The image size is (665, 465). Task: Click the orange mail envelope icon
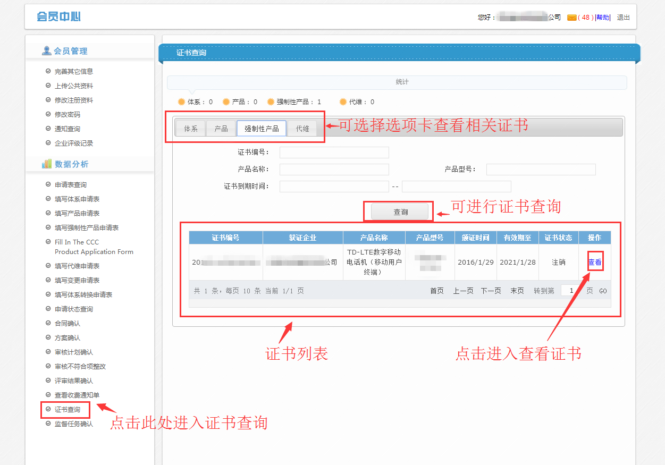click(x=572, y=18)
